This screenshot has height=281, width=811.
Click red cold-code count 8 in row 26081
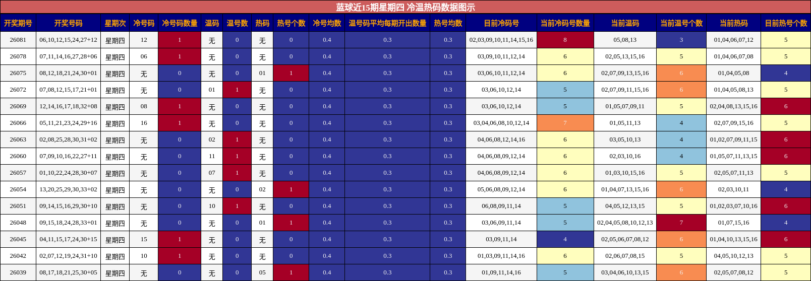click(565, 40)
